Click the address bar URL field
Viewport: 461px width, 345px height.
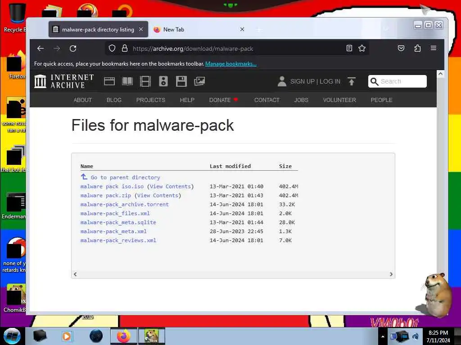pyautogui.click(x=237, y=49)
